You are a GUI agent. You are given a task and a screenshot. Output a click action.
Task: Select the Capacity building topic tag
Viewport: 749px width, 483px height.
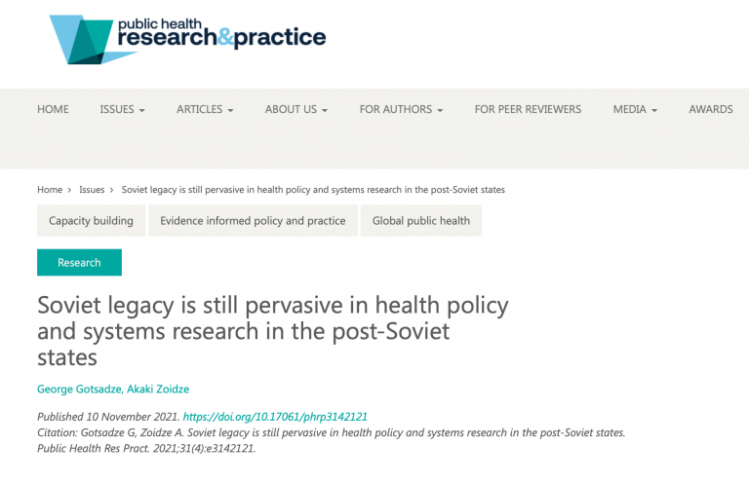(92, 221)
